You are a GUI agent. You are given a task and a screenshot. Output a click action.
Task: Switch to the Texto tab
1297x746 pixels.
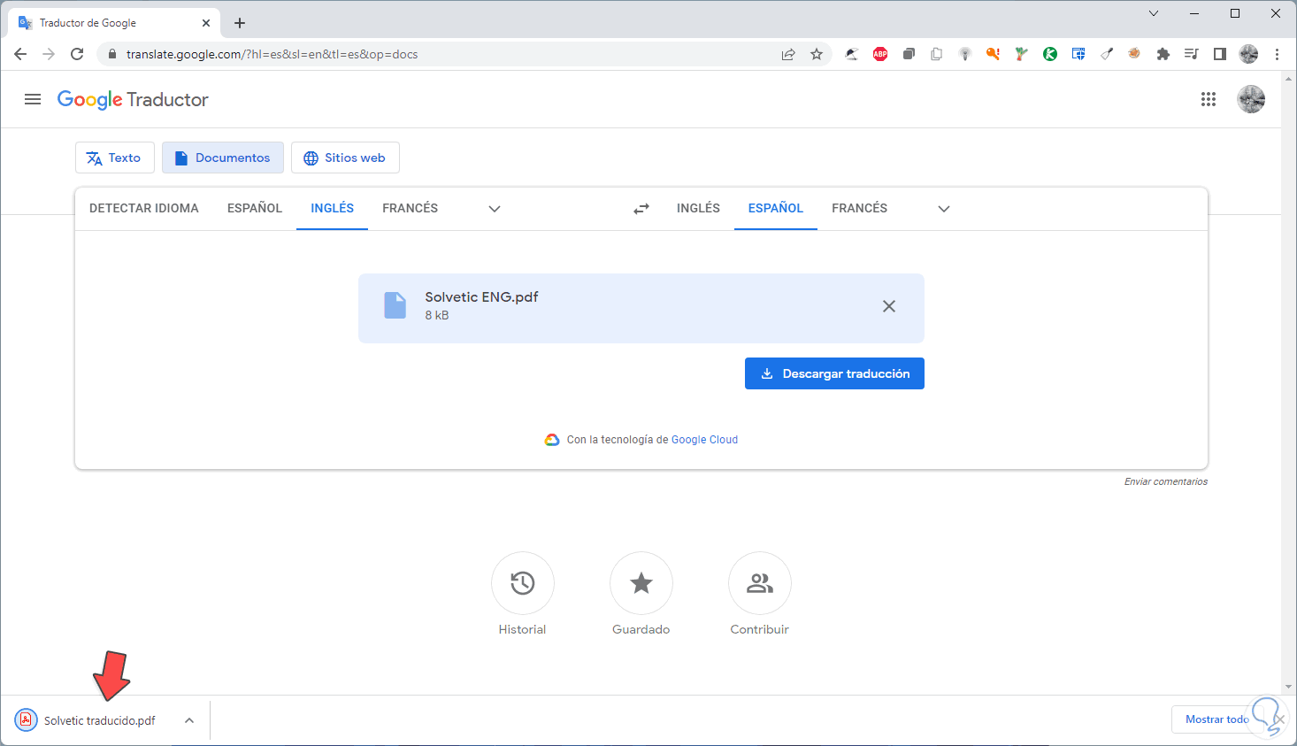click(x=114, y=158)
